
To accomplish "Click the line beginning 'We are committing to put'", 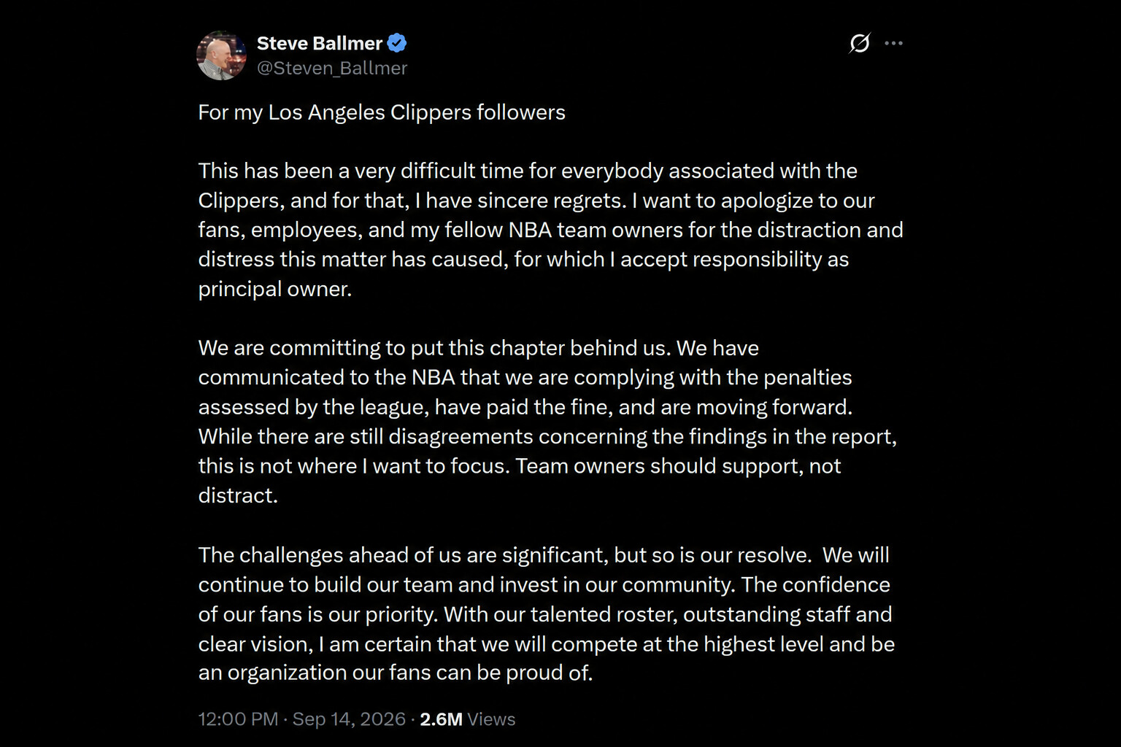I will pyautogui.click(x=479, y=348).
